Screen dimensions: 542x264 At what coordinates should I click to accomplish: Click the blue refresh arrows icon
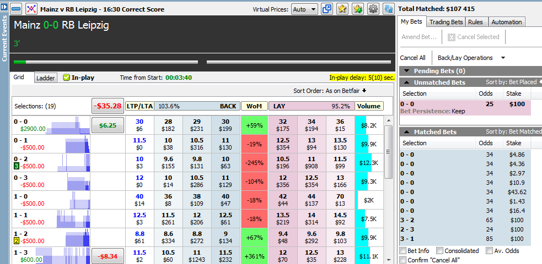(389, 9)
